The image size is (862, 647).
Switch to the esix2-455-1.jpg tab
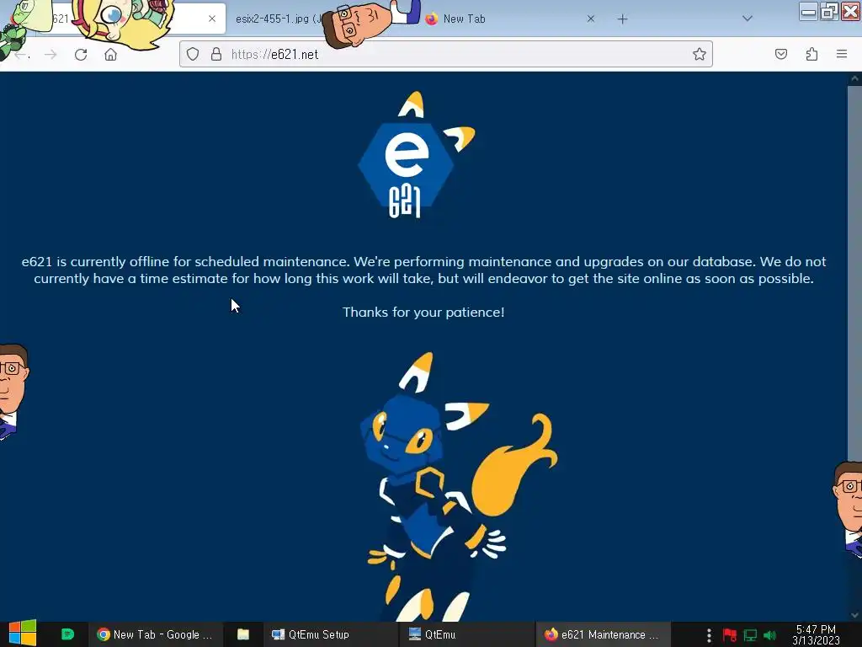[279, 19]
